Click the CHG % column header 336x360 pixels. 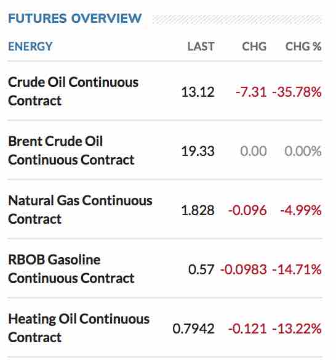(303, 46)
